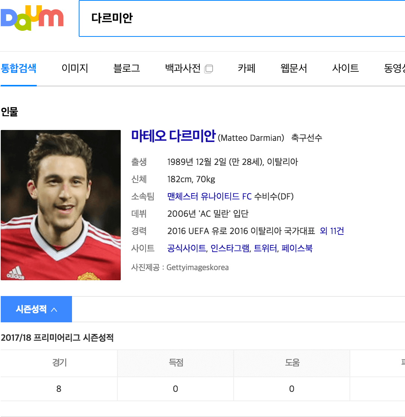Click the 경기 column header
This screenshot has width=405, height=417.
point(60,363)
